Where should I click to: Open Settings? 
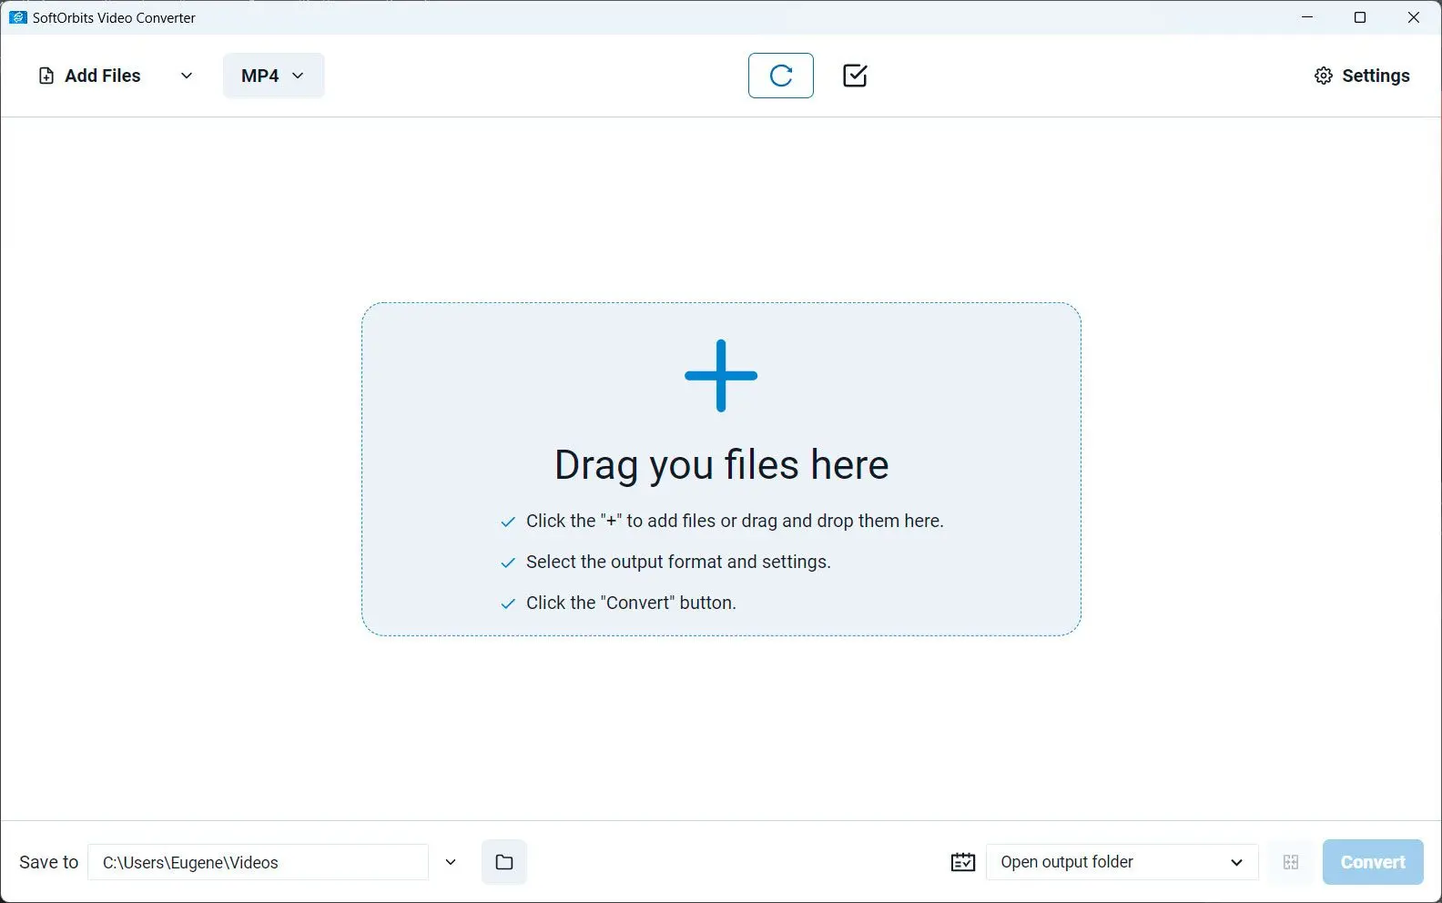tap(1362, 76)
